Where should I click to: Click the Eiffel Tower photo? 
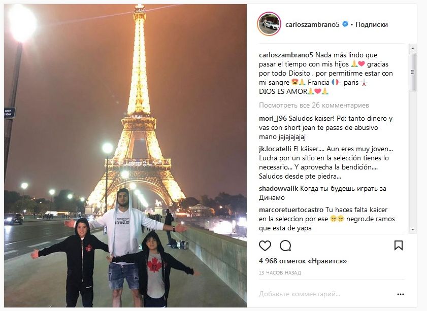pos(125,156)
